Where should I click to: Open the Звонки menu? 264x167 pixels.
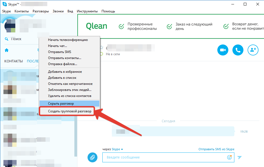[58, 11]
